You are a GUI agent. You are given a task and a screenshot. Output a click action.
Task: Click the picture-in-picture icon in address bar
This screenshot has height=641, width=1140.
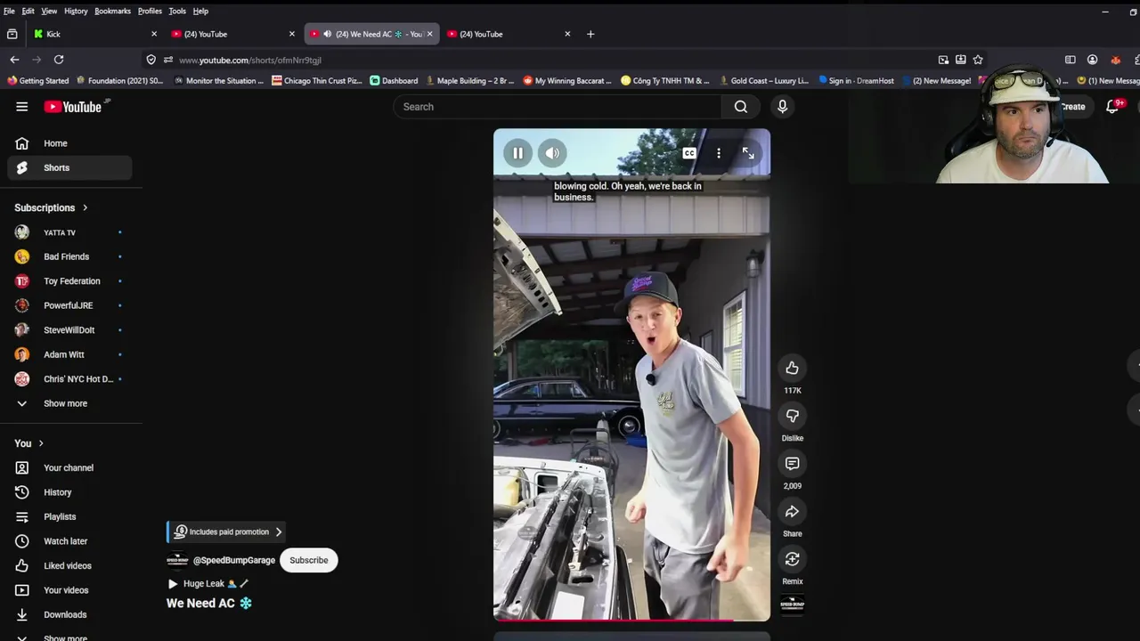point(943,60)
